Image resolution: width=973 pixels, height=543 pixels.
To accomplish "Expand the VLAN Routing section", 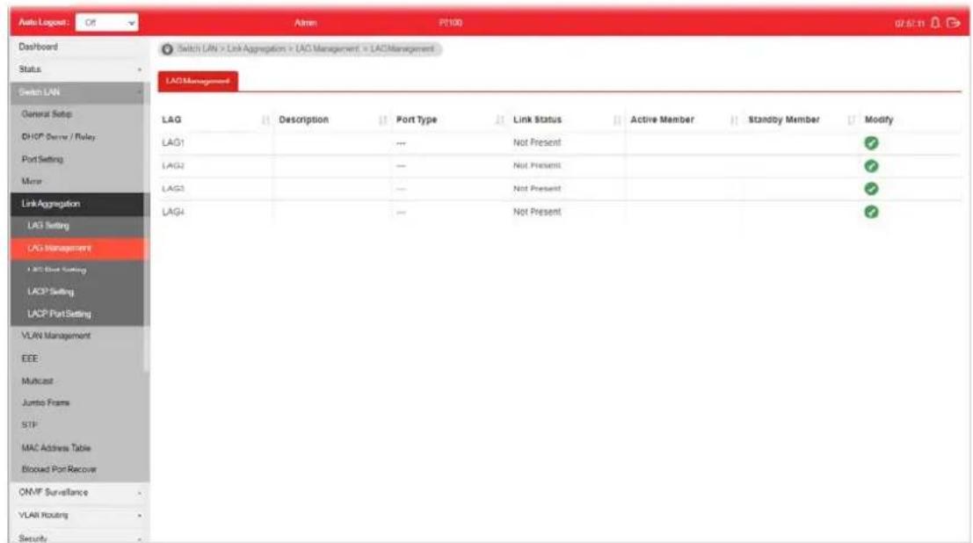I will 79,515.
